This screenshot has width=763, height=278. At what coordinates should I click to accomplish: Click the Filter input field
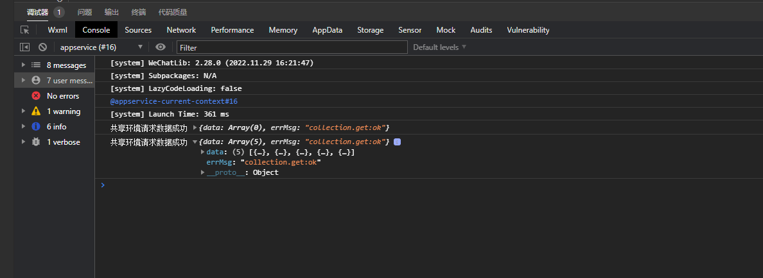pyautogui.click(x=292, y=47)
